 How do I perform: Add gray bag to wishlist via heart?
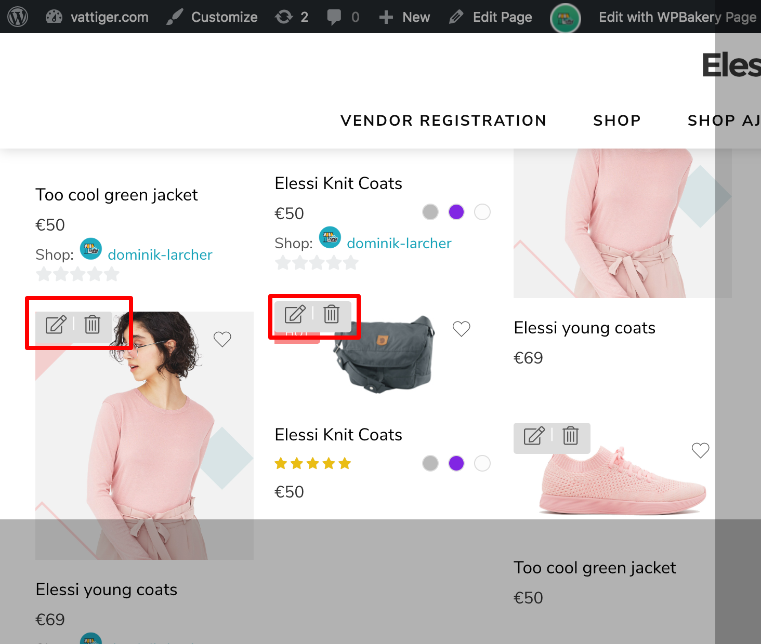461,328
